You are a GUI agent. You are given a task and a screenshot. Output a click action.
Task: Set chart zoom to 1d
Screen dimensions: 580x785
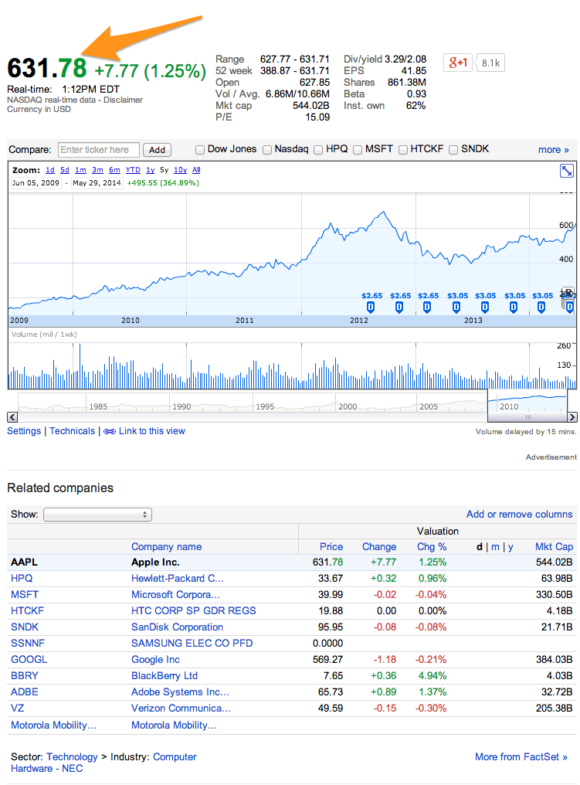pos(50,170)
